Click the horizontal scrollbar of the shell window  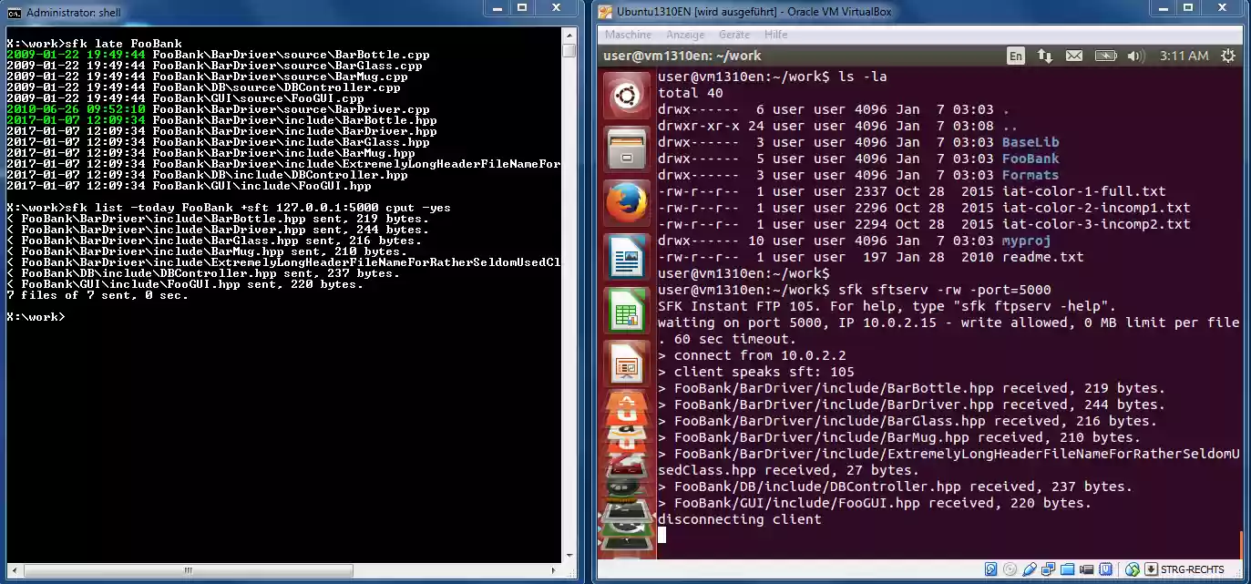[187, 569]
